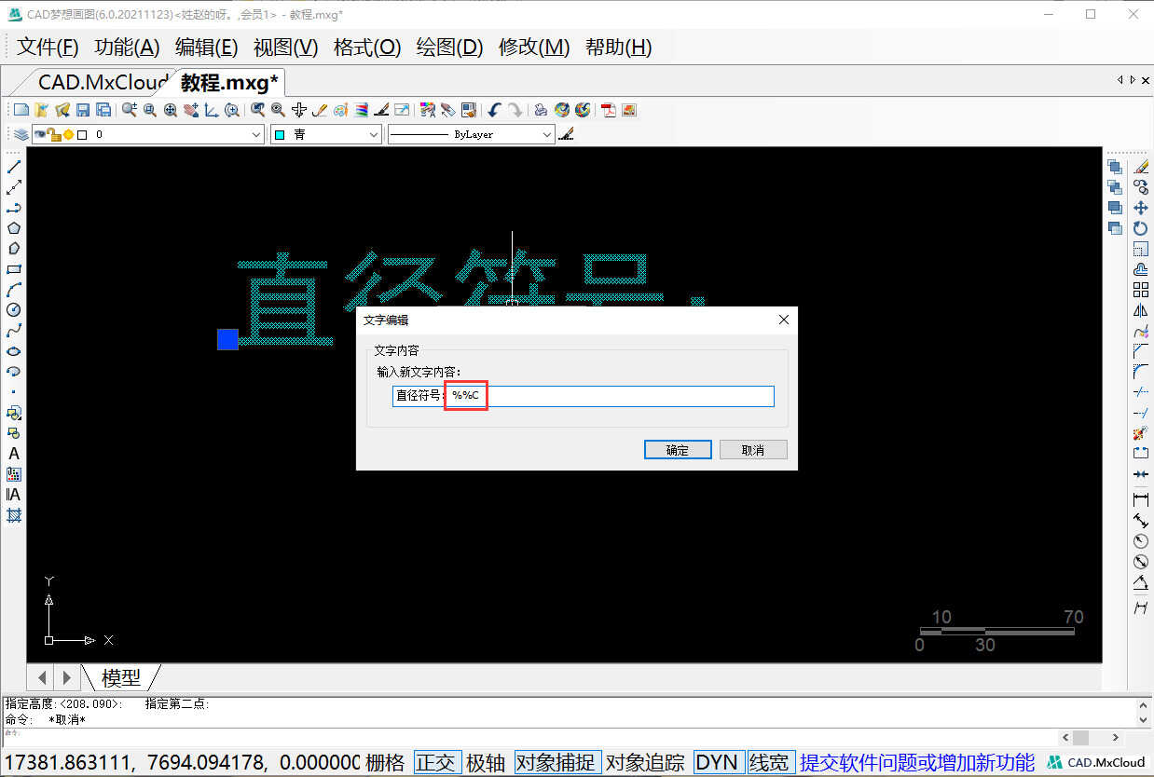
Task: Close the 文字编辑 dialog
Action: pyautogui.click(x=784, y=320)
